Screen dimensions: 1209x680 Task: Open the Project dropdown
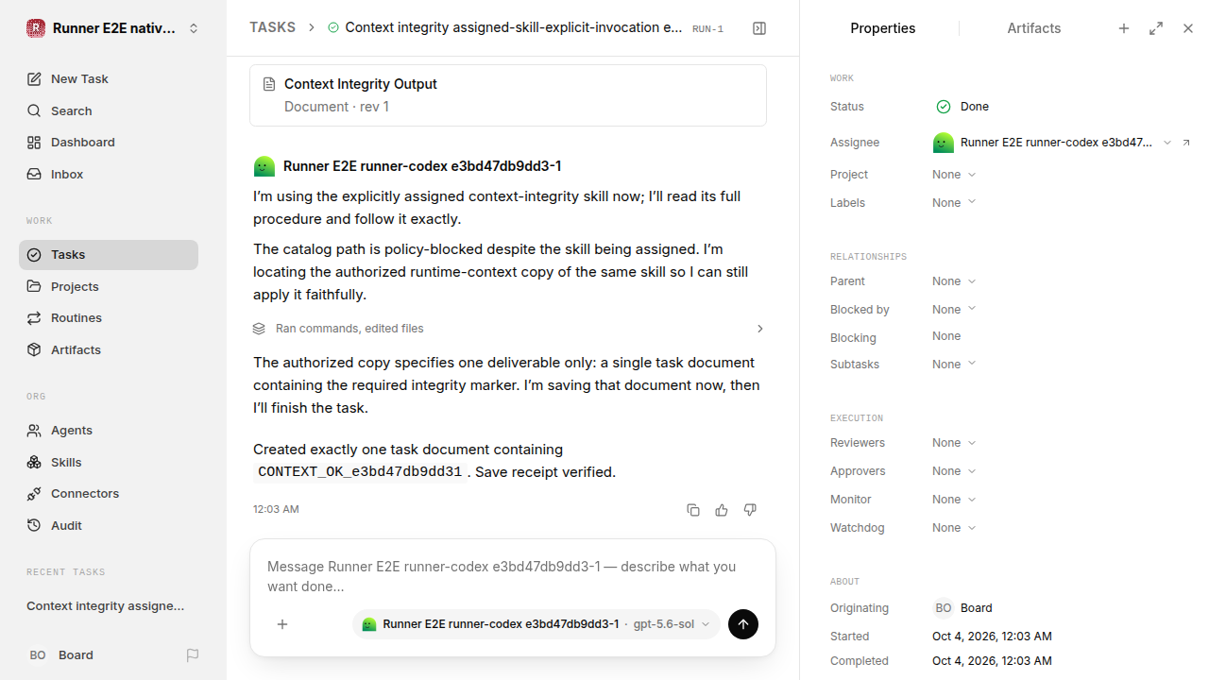tap(954, 175)
